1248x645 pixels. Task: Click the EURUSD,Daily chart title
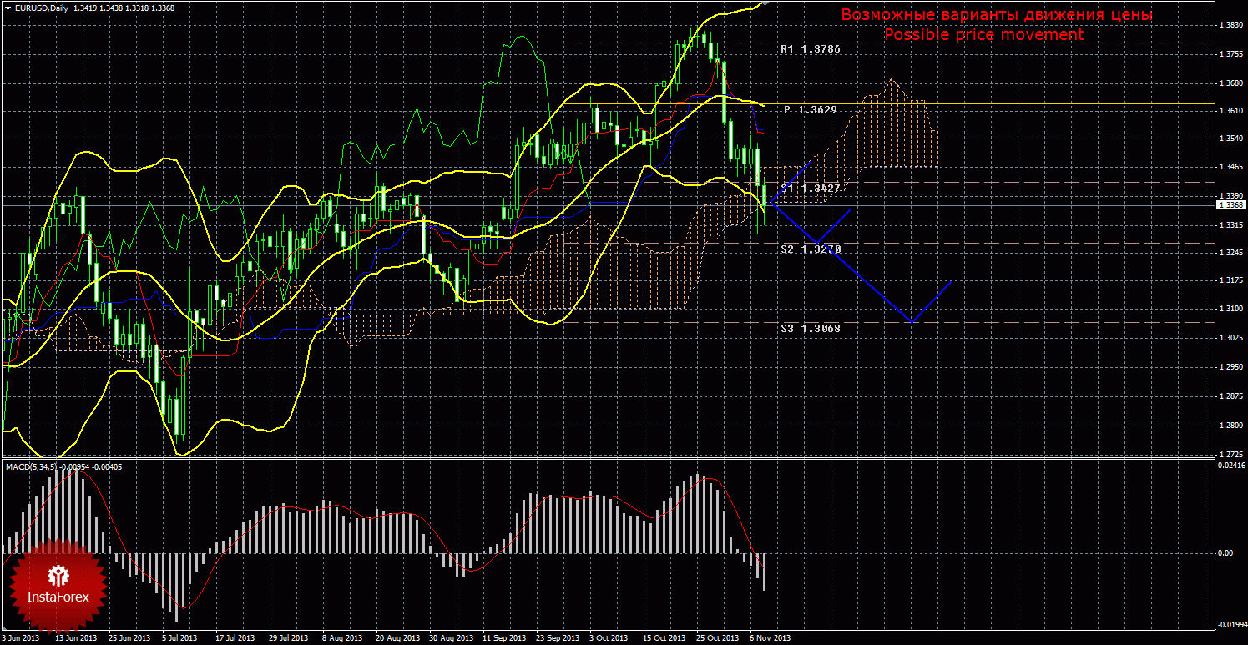coord(42,8)
